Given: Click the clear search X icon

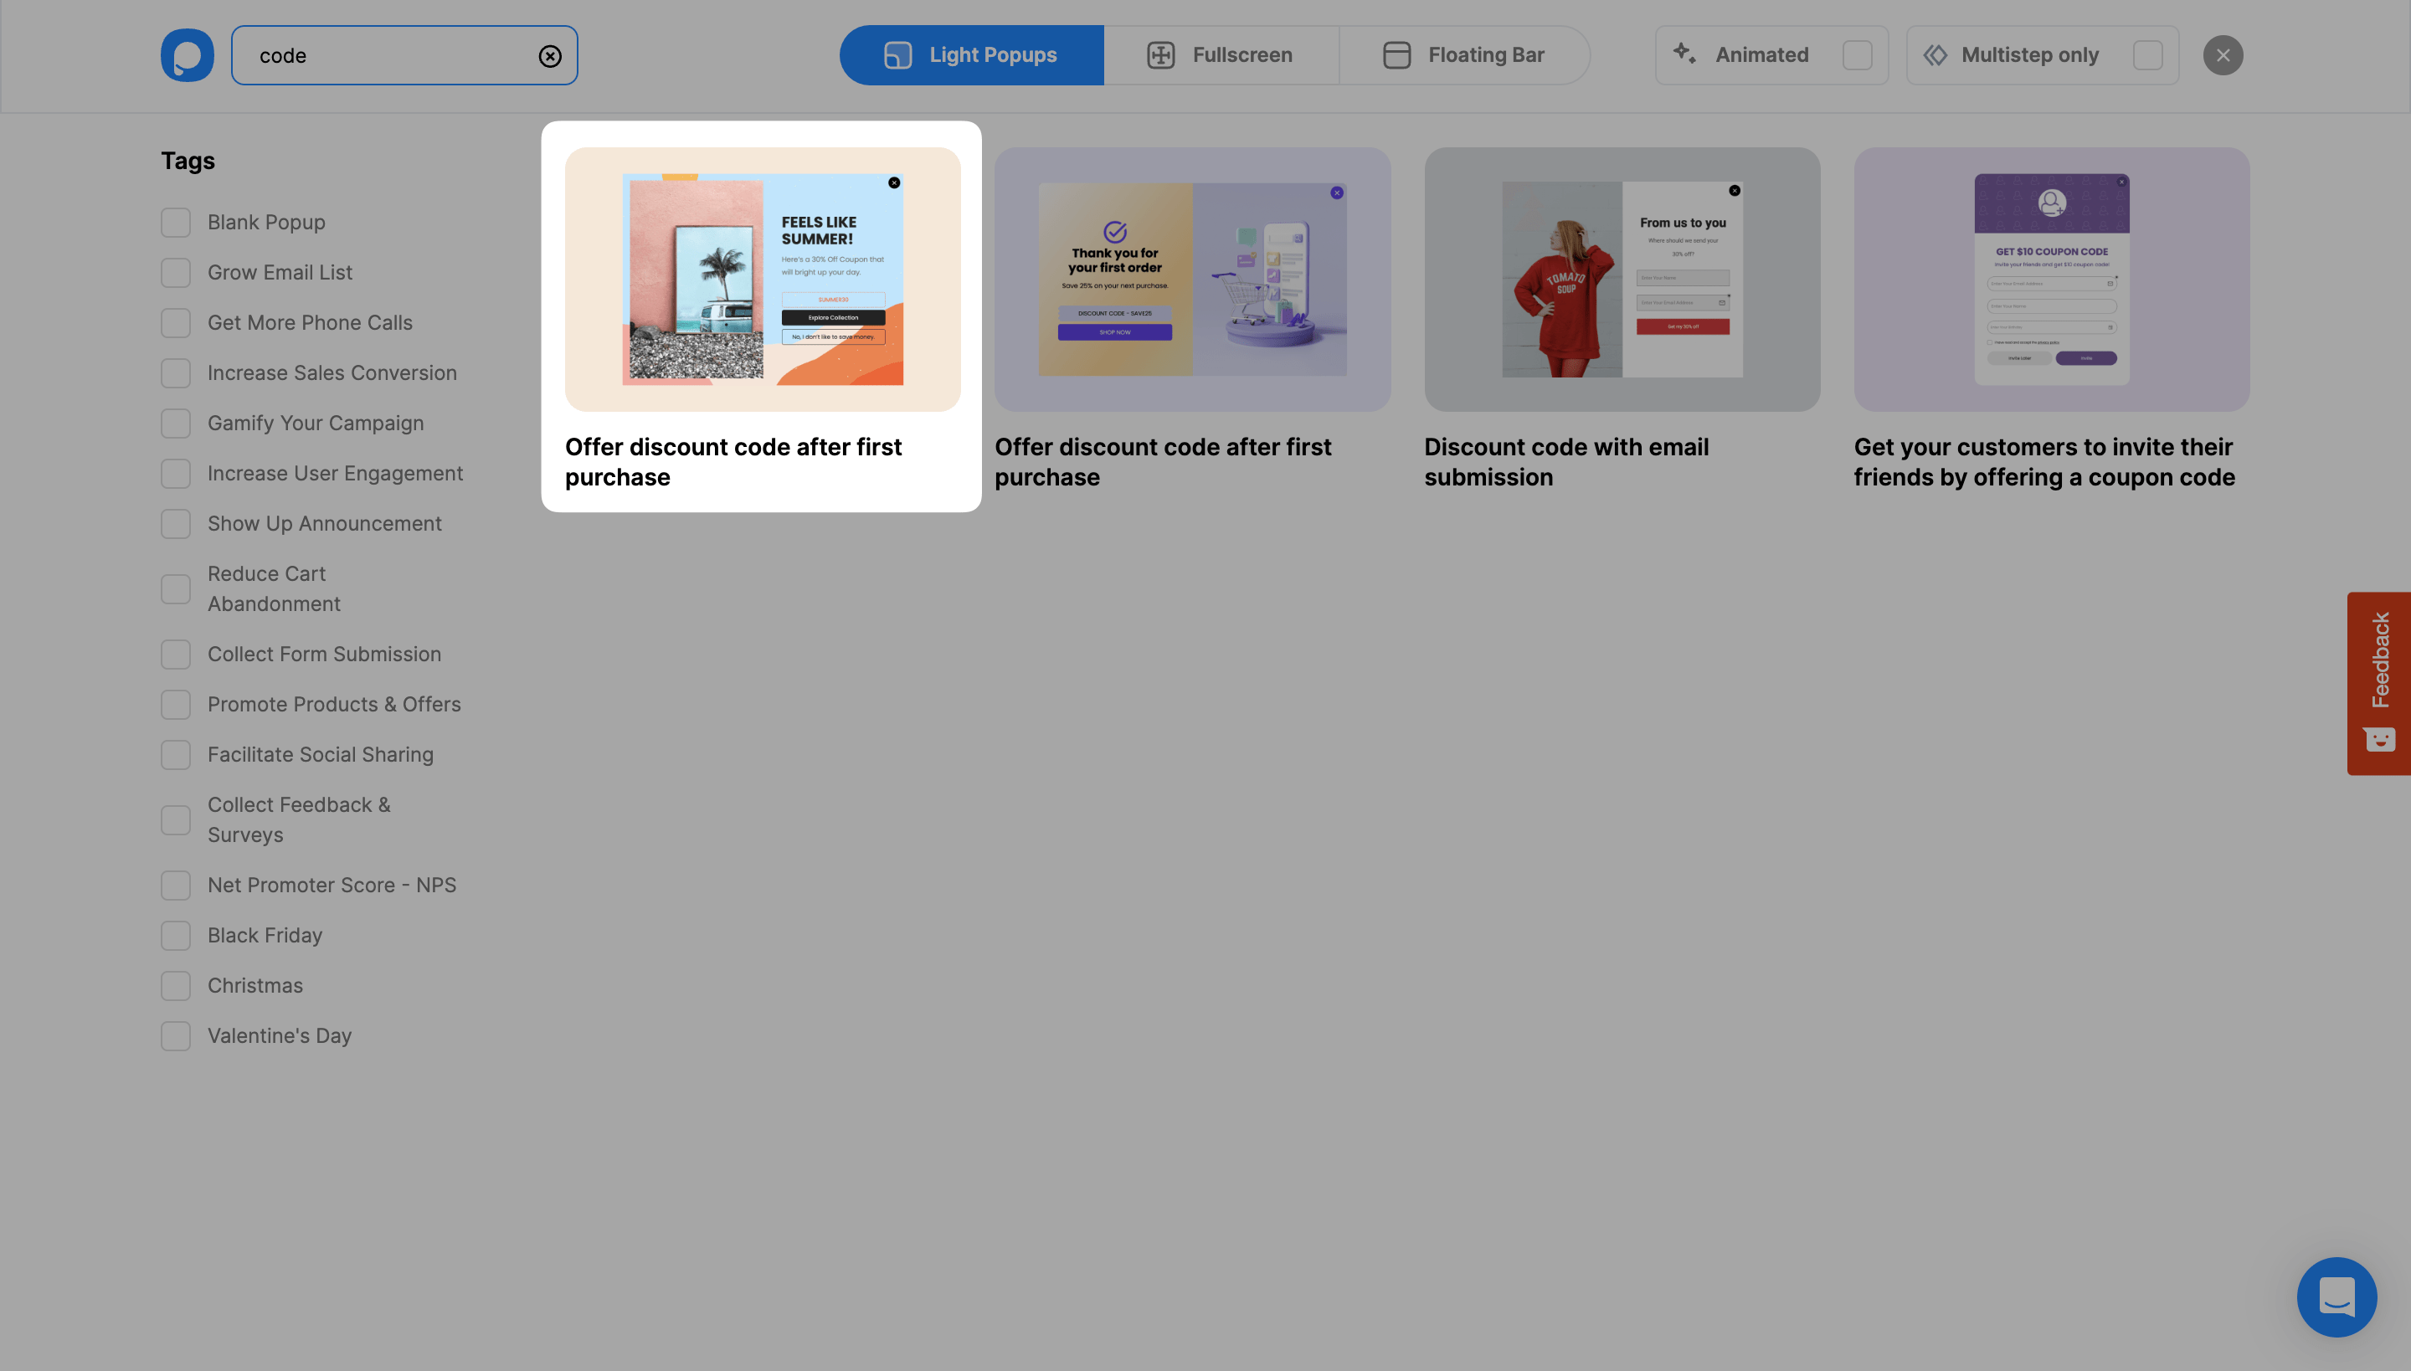Looking at the screenshot, I should [x=550, y=54].
